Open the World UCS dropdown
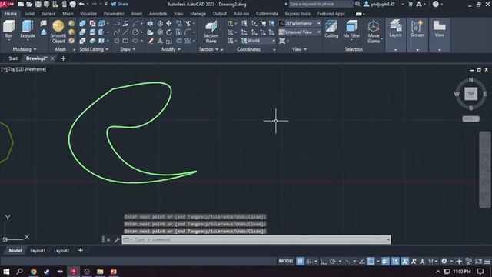This screenshot has width=492, height=277. coord(258,41)
